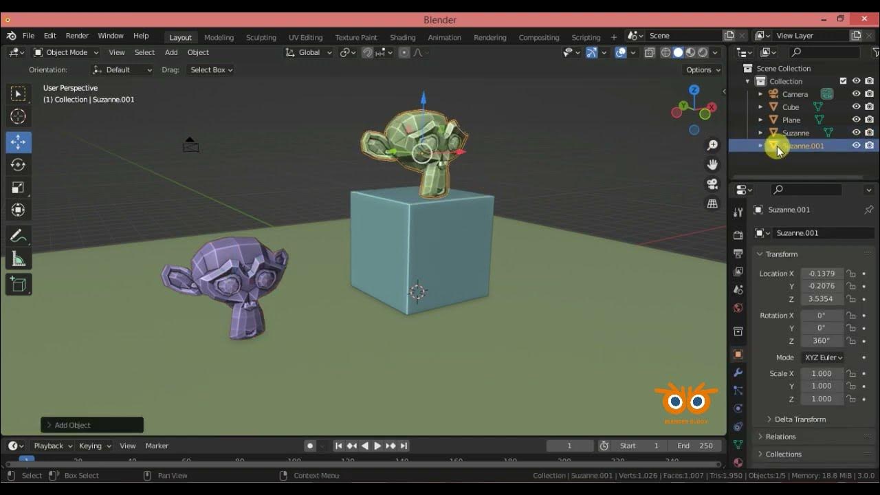Open the Render properties tab
Image resolution: width=880 pixels, height=495 pixels.
(738, 236)
